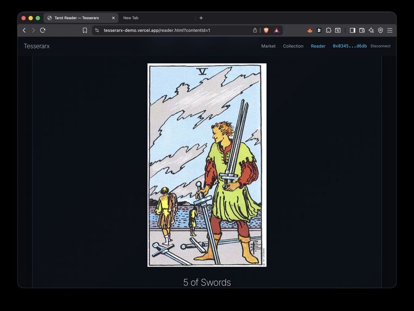Click the Tesserarx logo text
Image resolution: width=414 pixels, height=311 pixels.
pos(36,46)
